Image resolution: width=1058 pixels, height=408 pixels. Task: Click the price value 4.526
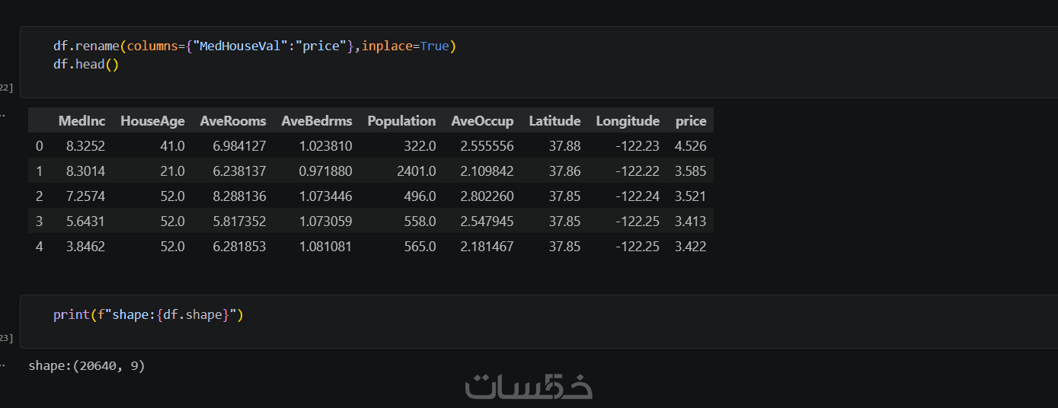tap(690, 145)
